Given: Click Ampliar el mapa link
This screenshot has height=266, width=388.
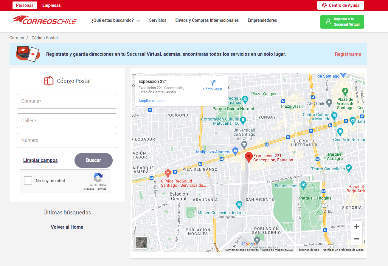Looking at the screenshot, I should (x=151, y=101).
